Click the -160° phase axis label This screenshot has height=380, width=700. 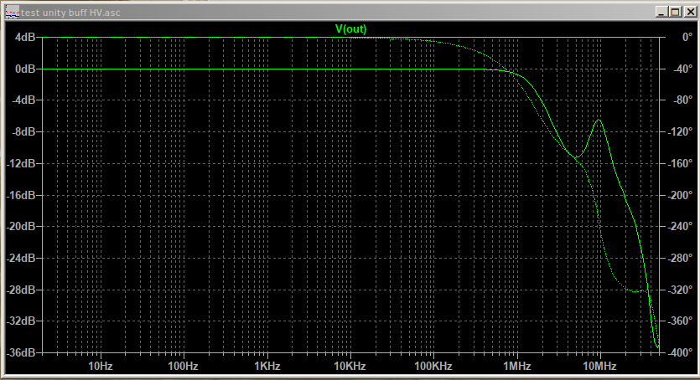(680, 163)
